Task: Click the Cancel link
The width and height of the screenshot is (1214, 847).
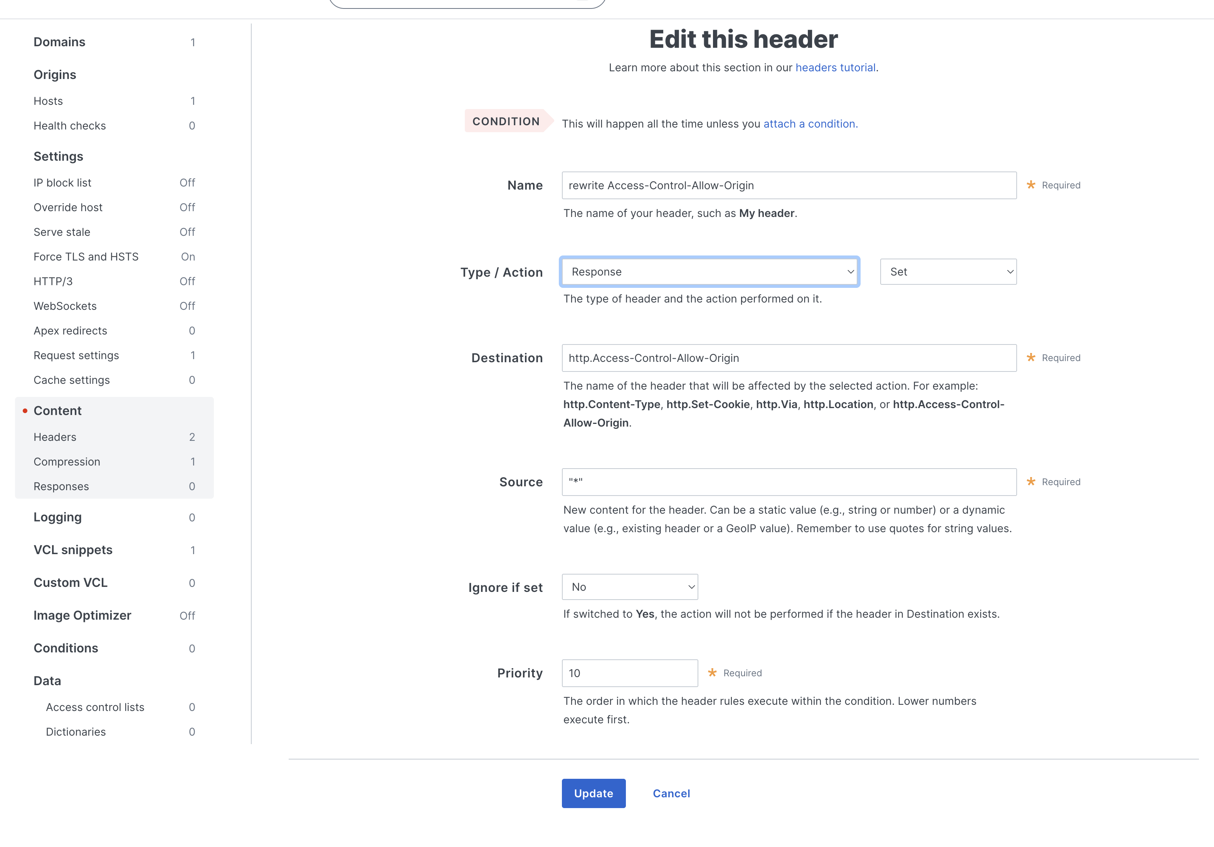Action: 671,793
